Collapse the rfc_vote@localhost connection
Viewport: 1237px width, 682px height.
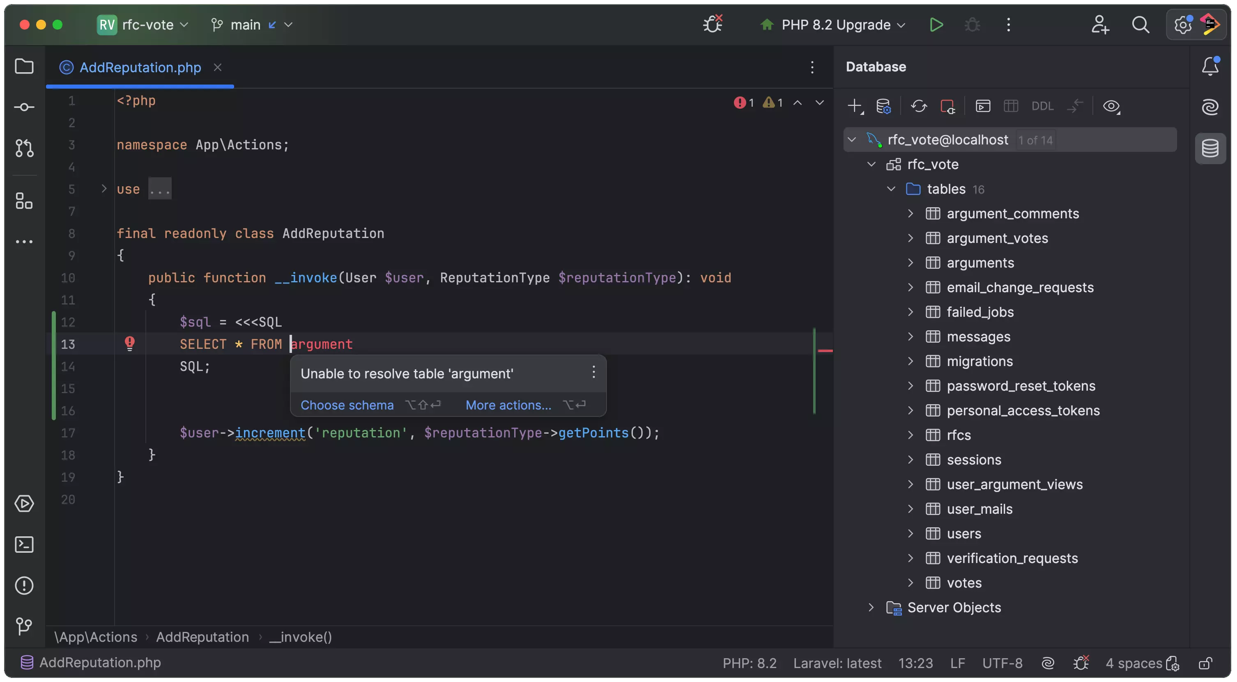(x=852, y=140)
